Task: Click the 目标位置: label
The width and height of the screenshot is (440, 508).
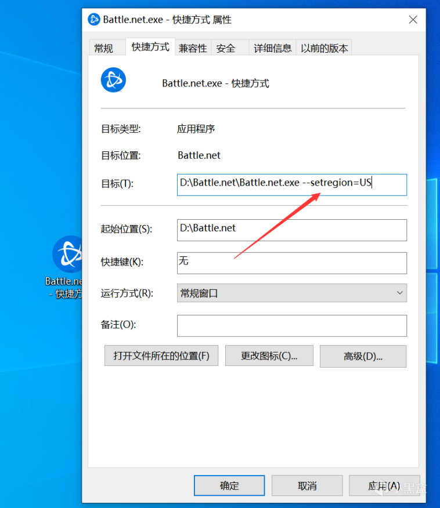Action: point(121,155)
